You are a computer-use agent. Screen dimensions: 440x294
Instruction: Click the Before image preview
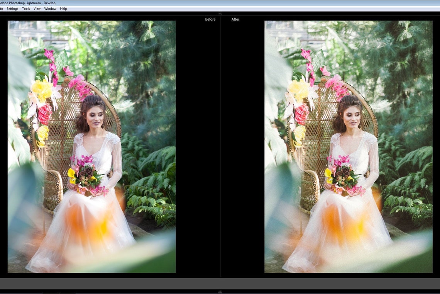(91, 147)
